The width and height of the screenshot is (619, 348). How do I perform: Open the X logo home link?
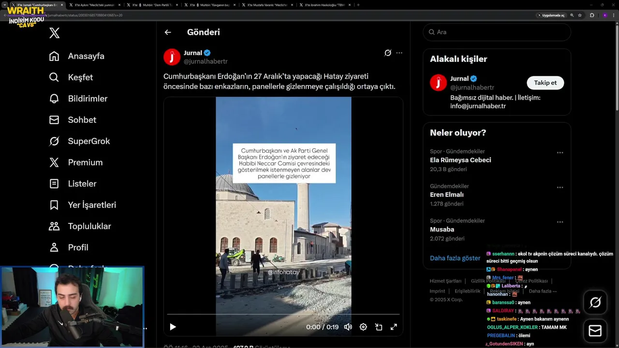point(55,33)
